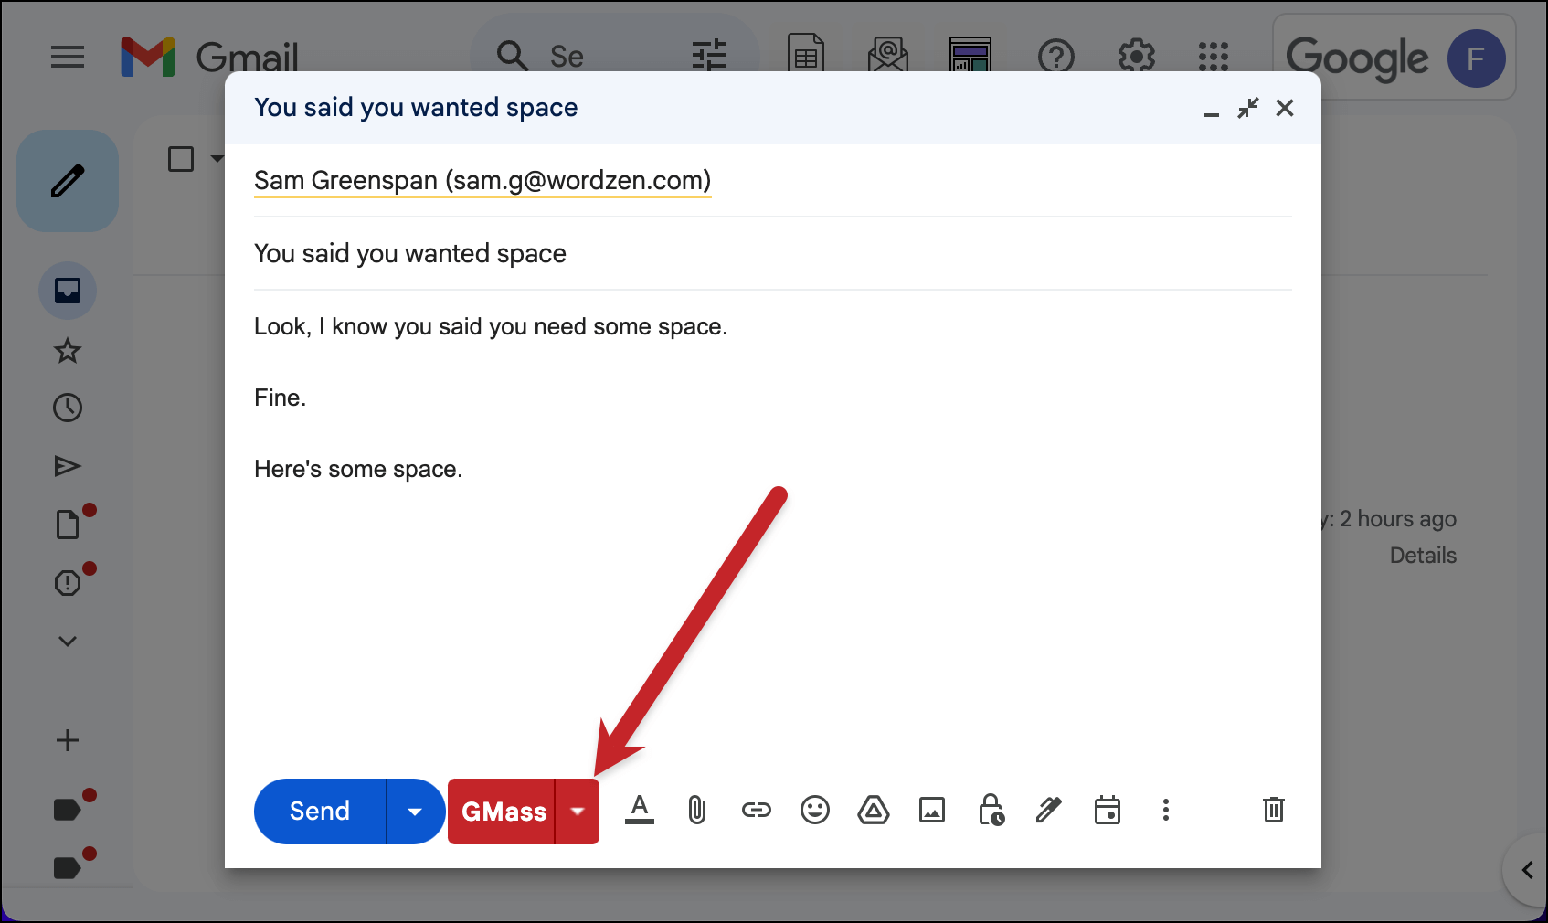Image resolution: width=1548 pixels, height=923 pixels.
Task: Open calendar scheduling icon in compose toolbar
Action: (1108, 810)
